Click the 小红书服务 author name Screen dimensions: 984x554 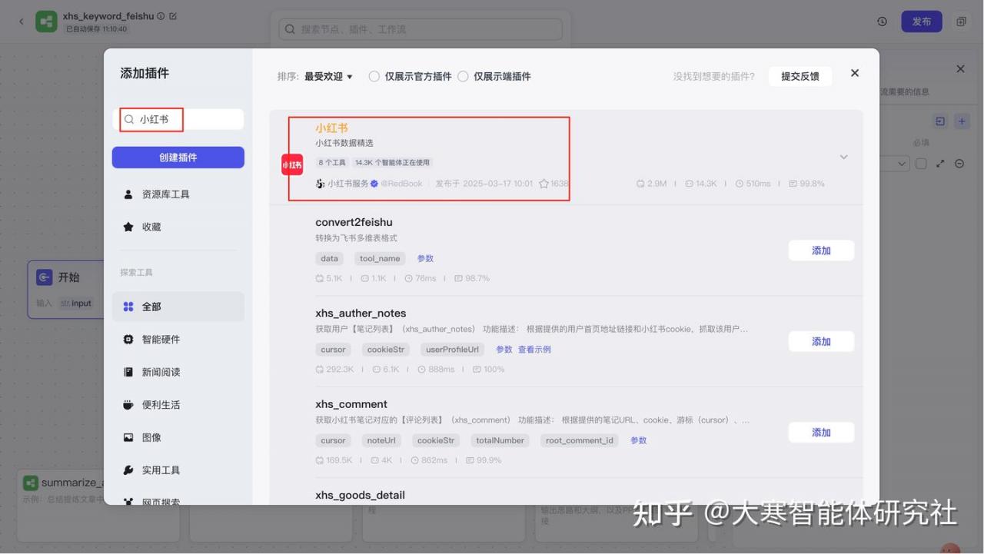pyautogui.click(x=348, y=184)
